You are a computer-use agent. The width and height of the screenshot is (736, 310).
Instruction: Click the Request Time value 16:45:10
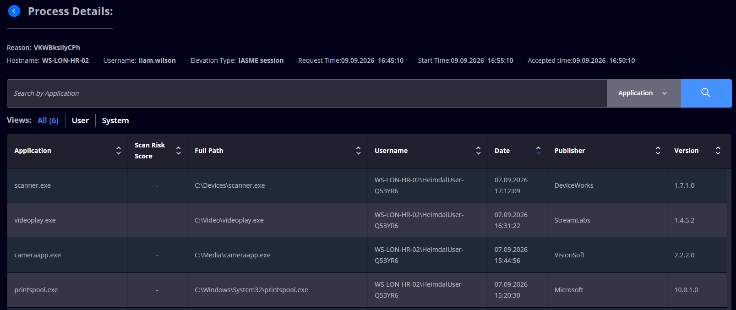[x=391, y=60]
